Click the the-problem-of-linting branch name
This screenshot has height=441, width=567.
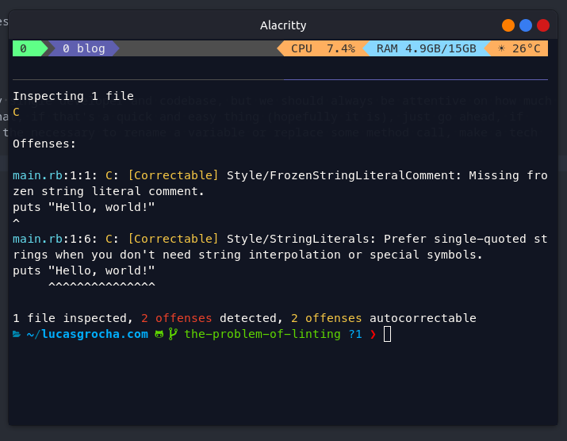point(262,334)
